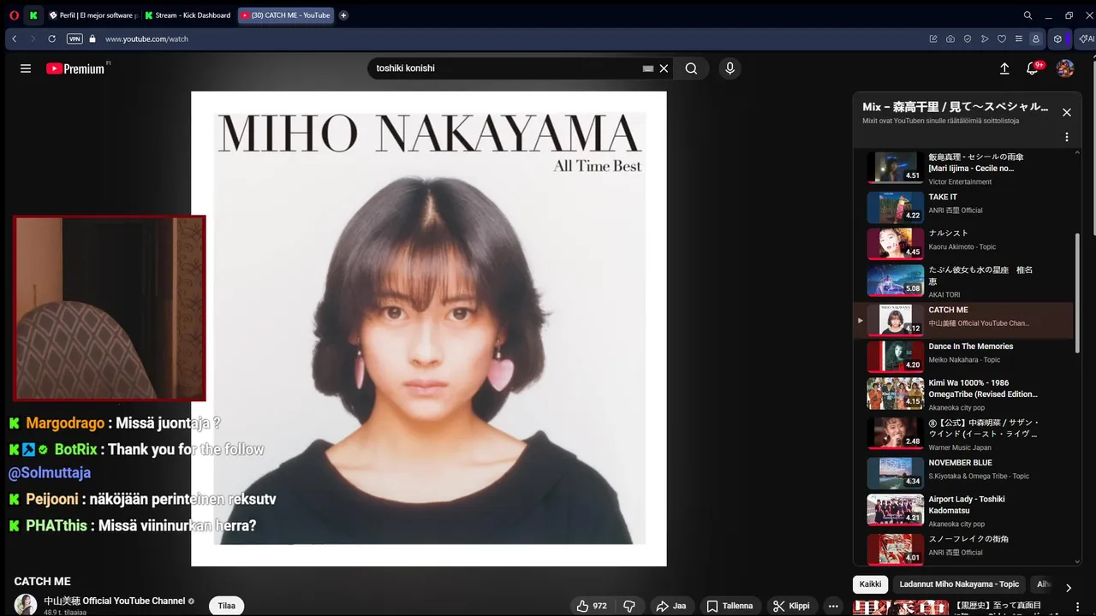Play TAKE IT by ANRI in playlist
Viewport: 1096px width, 616px height.
pyautogui.click(x=964, y=206)
